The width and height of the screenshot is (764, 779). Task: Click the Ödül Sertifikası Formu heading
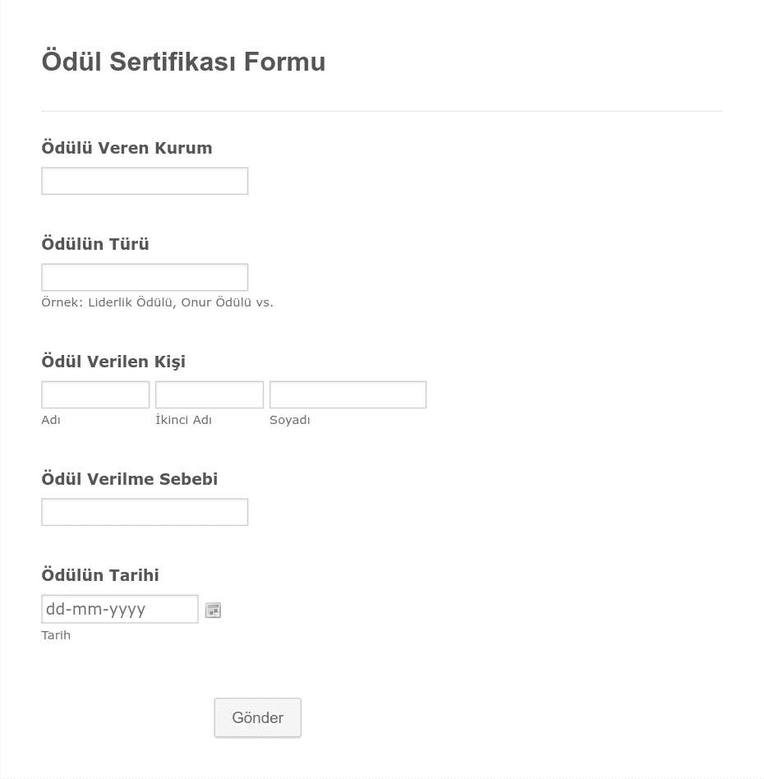click(x=183, y=62)
